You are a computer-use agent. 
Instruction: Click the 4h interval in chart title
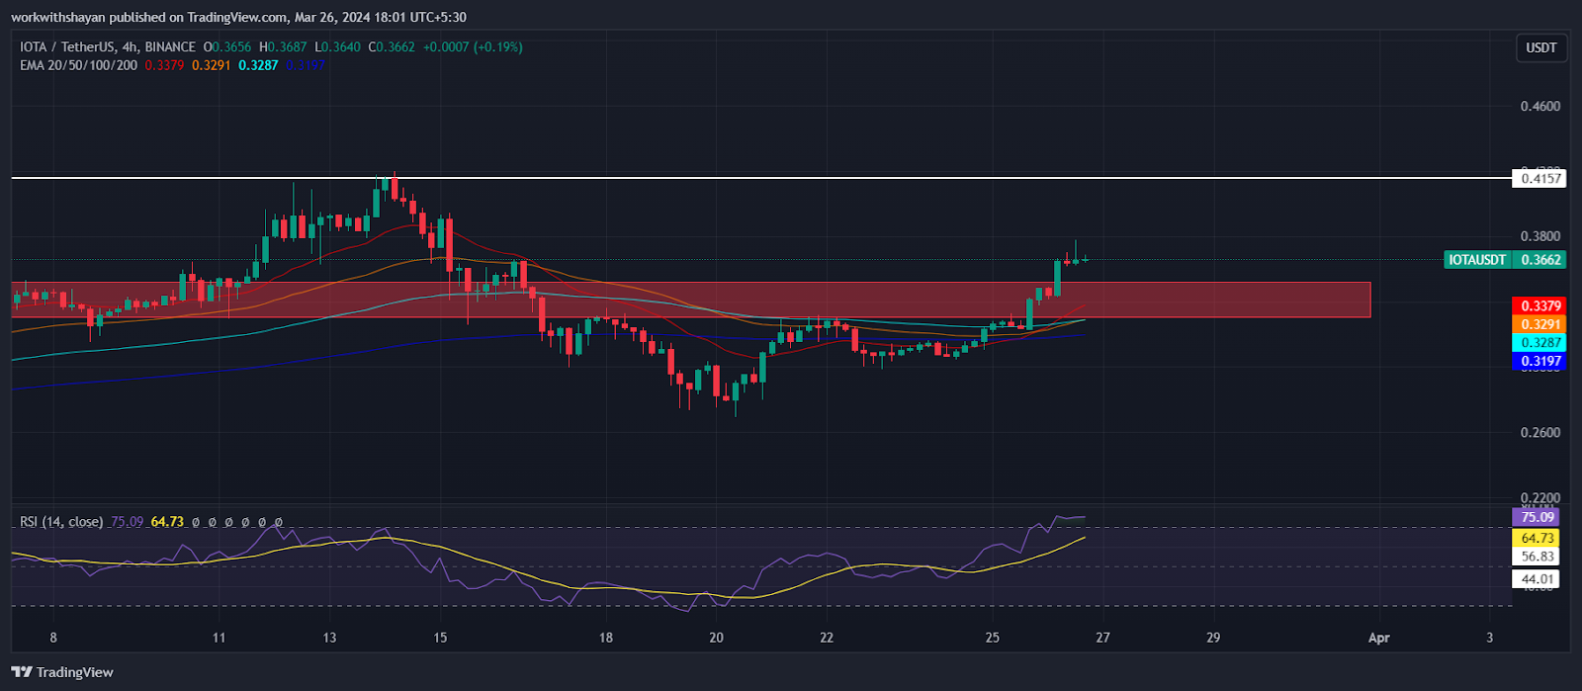pyautogui.click(x=130, y=46)
